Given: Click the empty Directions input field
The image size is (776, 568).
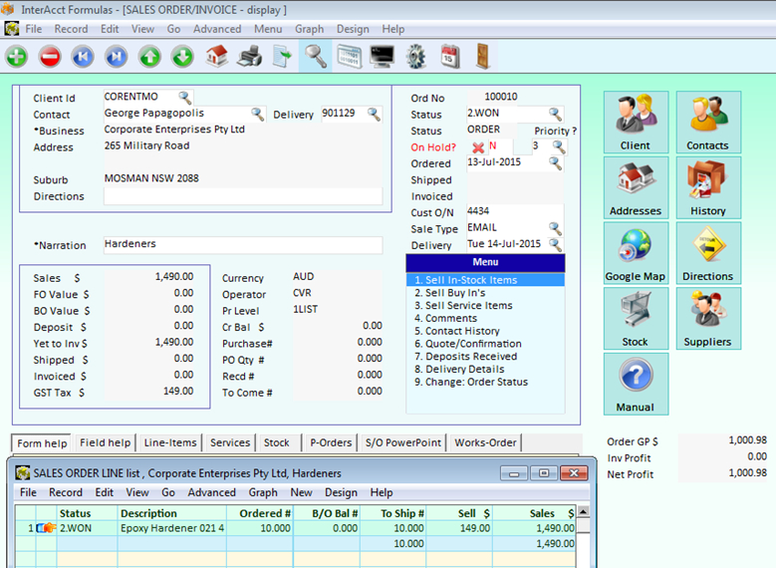Looking at the screenshot, I should pos(242,196).
